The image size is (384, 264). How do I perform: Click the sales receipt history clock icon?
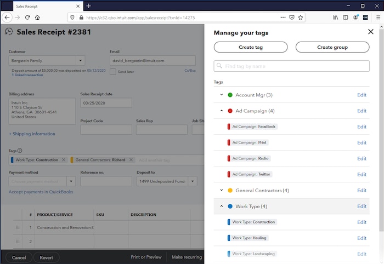(9, 32)
